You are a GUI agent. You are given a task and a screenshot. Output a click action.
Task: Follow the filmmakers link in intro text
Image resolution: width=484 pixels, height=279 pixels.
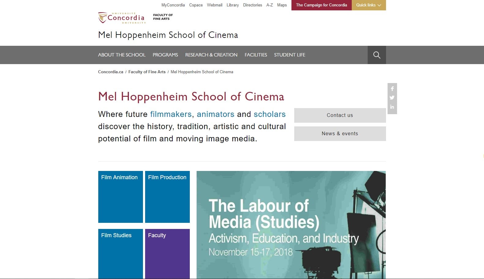pos(171,114)
